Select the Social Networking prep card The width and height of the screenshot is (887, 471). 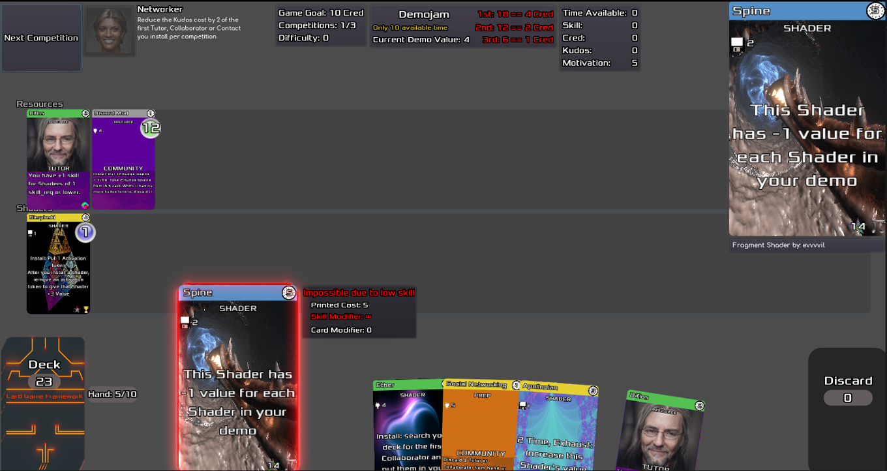pos(481,425)
